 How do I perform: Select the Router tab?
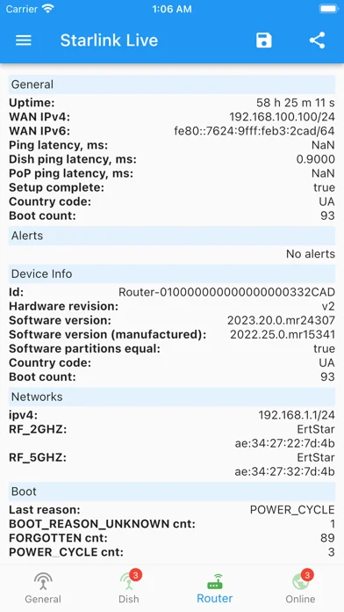(x=215, y=588)
